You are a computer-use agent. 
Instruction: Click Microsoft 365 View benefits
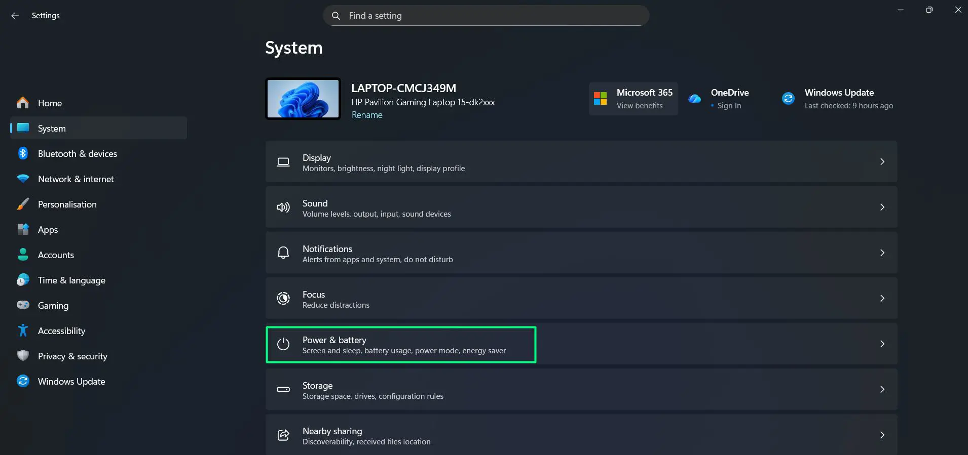click(x=640, y=106)
